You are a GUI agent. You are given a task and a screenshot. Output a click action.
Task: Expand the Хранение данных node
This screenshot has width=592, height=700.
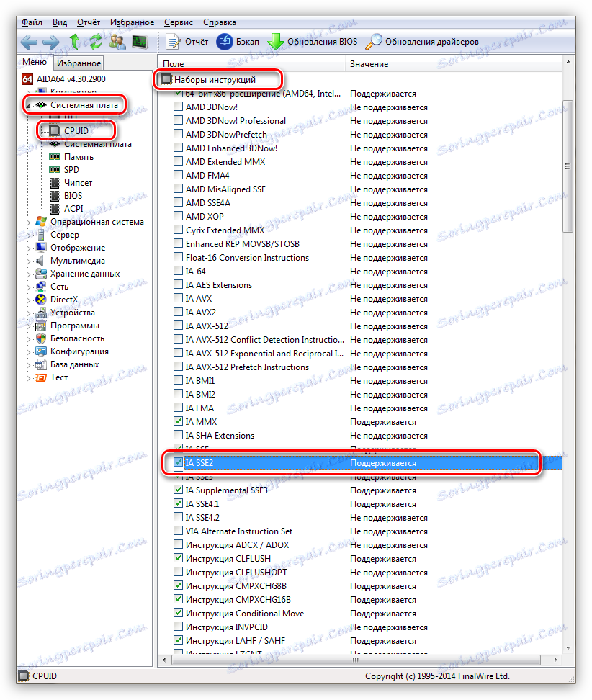[x=29, y=274]
